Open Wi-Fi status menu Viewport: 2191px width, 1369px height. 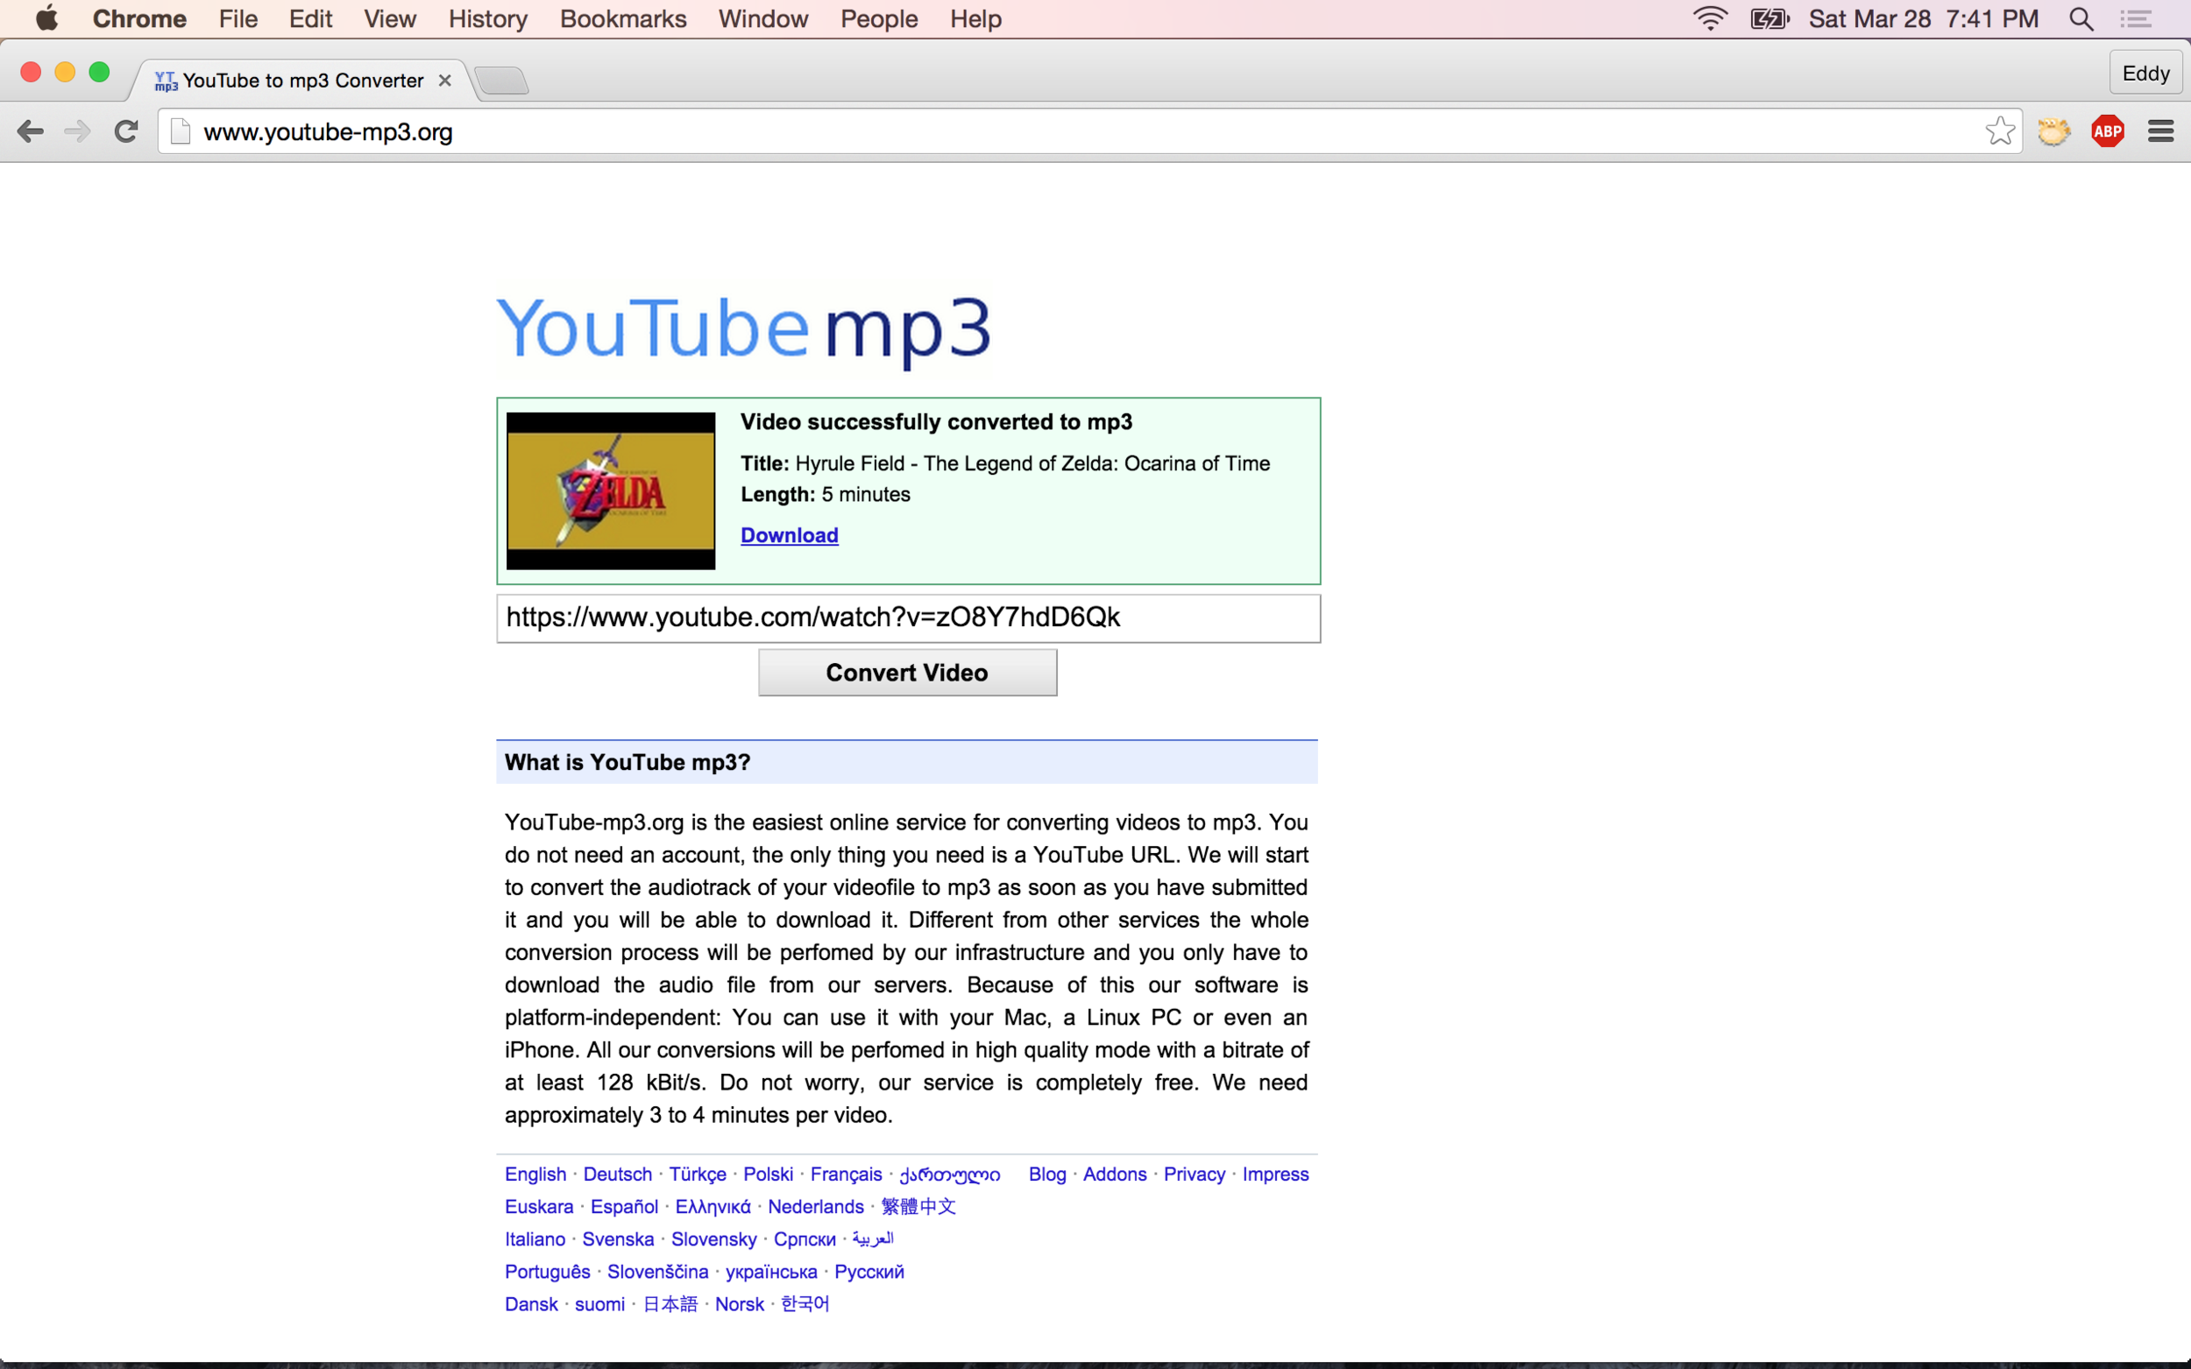[x=1710, y=18]
